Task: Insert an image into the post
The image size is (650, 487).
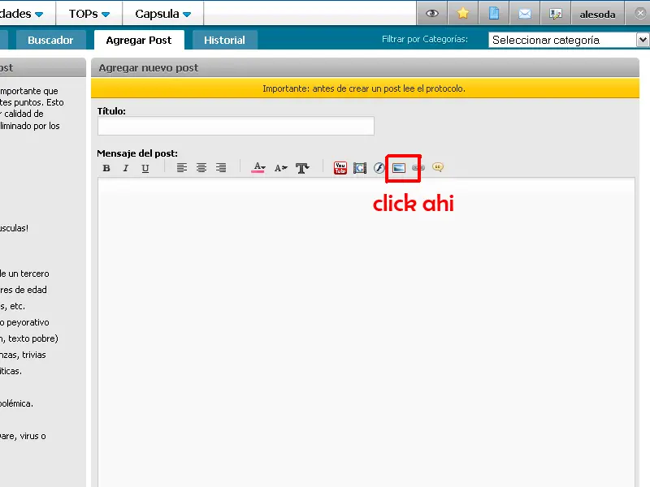Action: point(399,168)
